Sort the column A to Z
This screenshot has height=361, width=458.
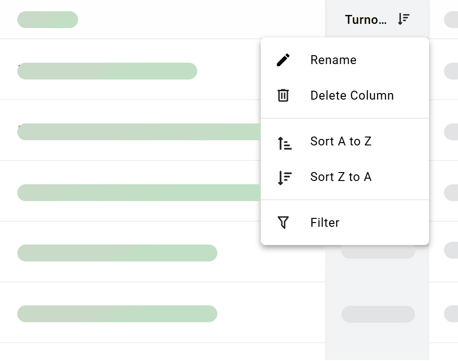tap(341, 141)
